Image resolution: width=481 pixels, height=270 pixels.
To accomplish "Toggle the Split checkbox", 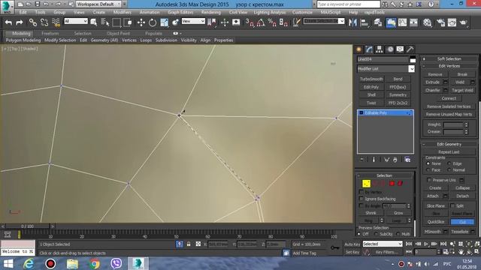I will pos(452,205).
